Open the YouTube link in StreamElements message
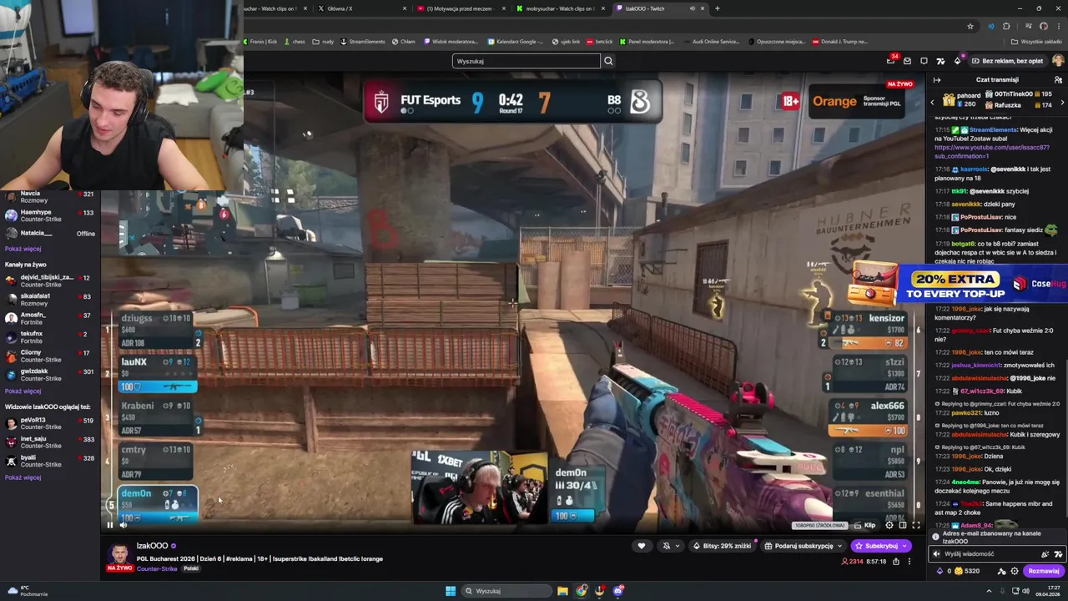This screenshot has height=601, width=1068. [991, 151]
